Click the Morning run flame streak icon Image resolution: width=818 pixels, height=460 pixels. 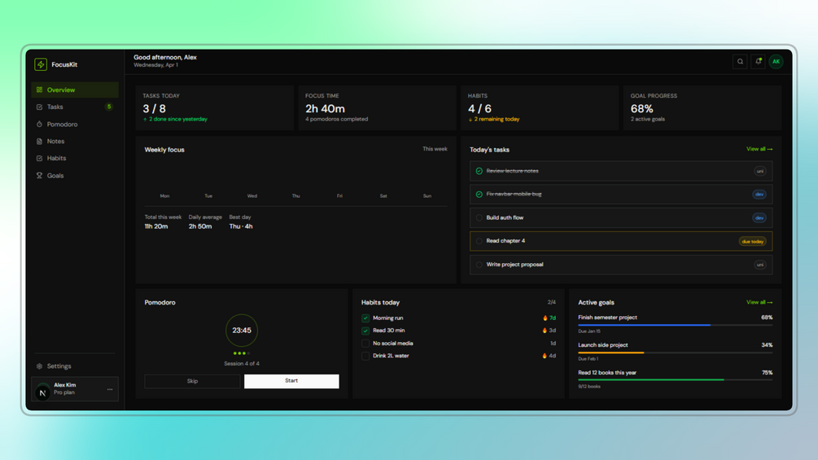pyautogui.click(x=545, y=318)
